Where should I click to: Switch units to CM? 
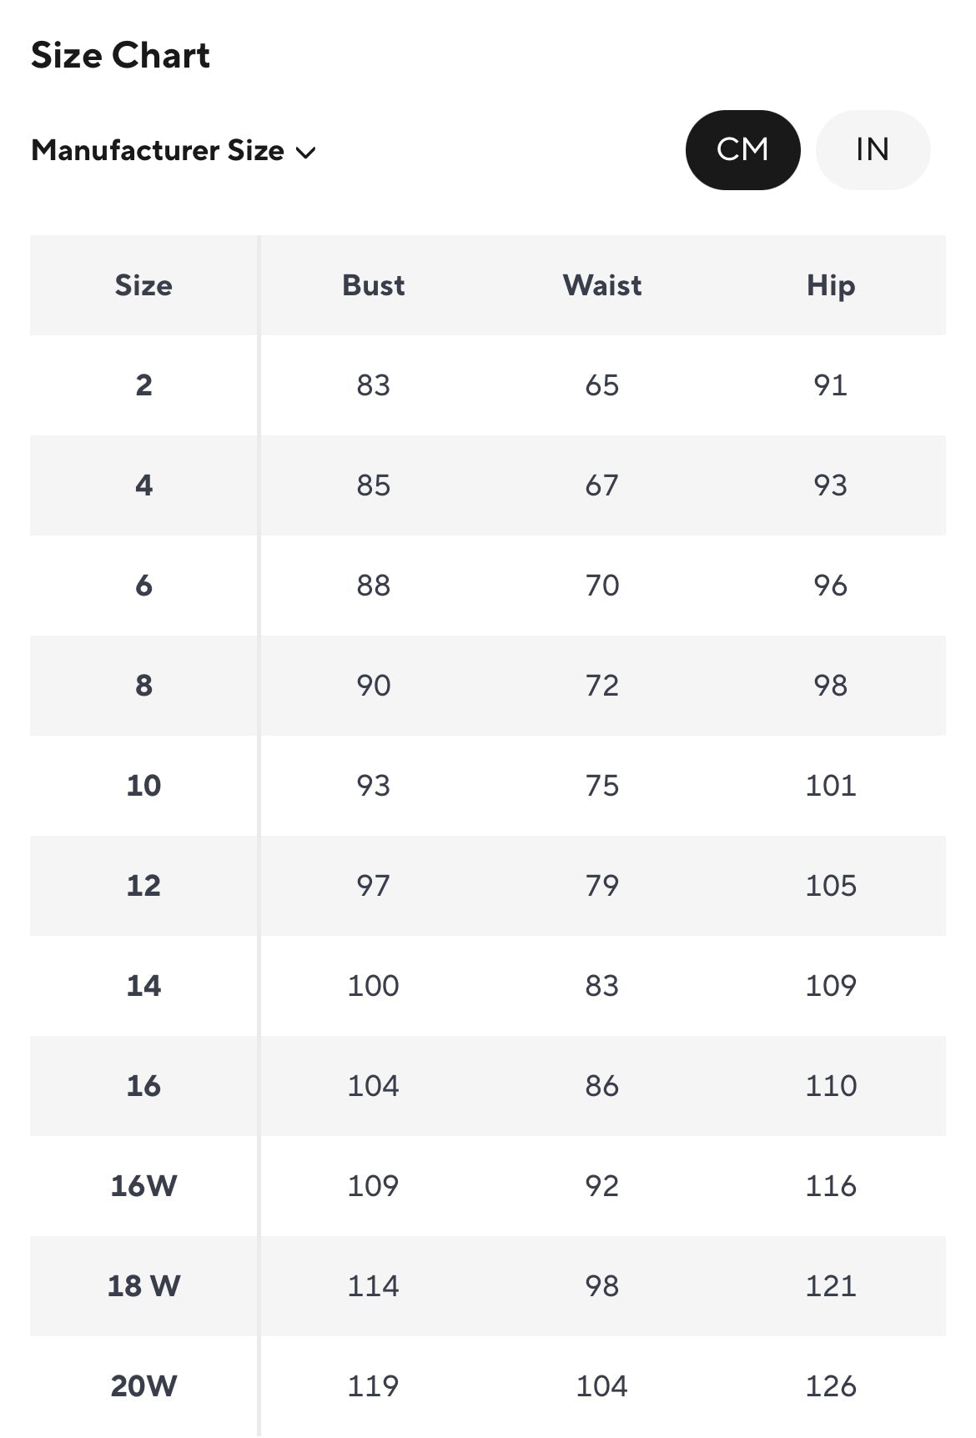click(742, 150)
